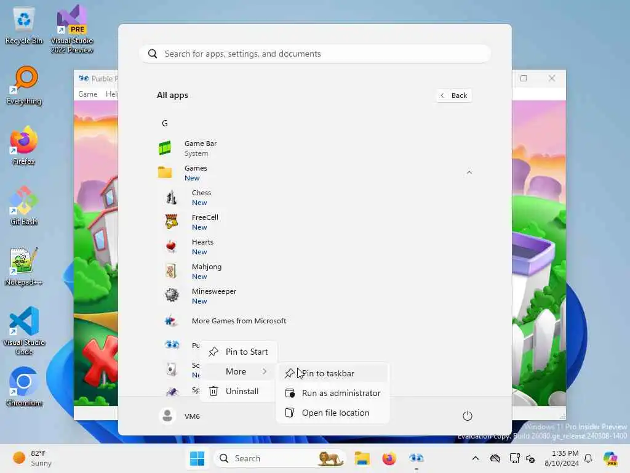Maximize the Purble Place window

524,78
